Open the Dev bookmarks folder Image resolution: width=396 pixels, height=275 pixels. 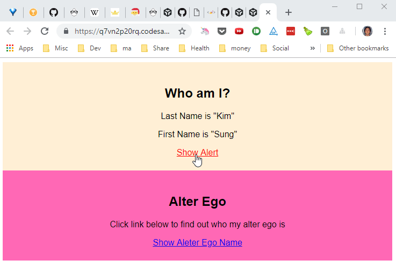coord(89,48)
